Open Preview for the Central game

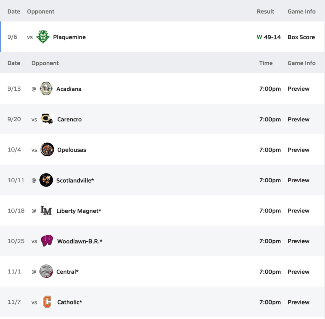[298, 271]
